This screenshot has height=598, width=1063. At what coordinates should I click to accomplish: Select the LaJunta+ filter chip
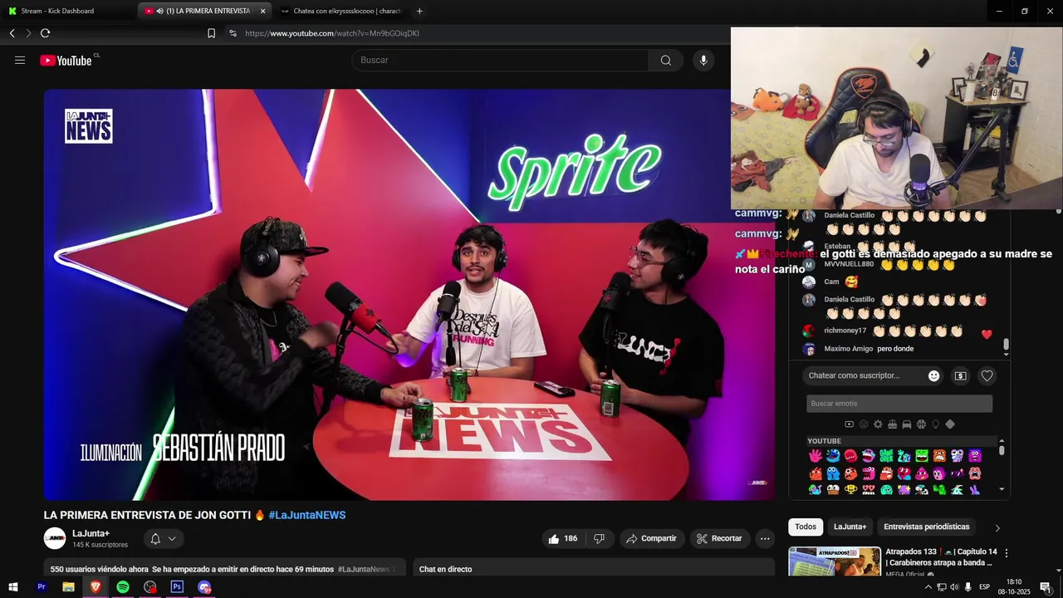(x=850, y=527)
